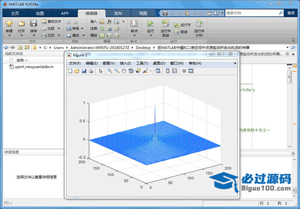The width and height of the screenshot is (300, 209).
Task: Click the editor vertical scrollbar thumb
Action: (289, 76)
